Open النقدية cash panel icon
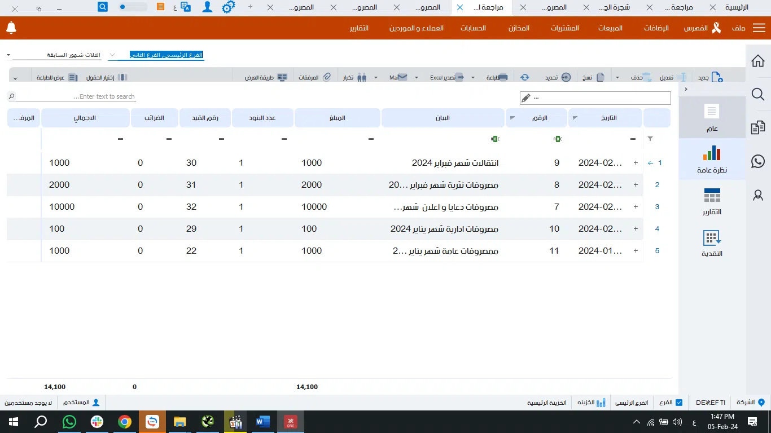The height and width of the screenshot is (433, 771). [712, 244]
